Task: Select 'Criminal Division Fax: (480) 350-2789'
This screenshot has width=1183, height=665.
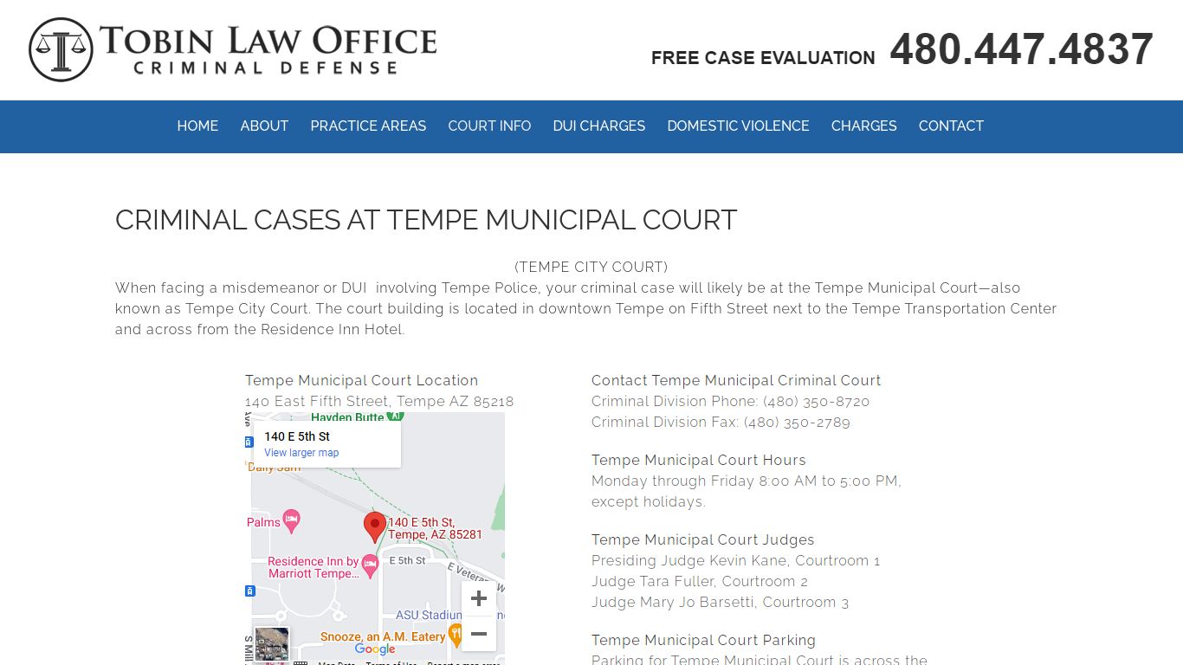Action: (721, 423)
